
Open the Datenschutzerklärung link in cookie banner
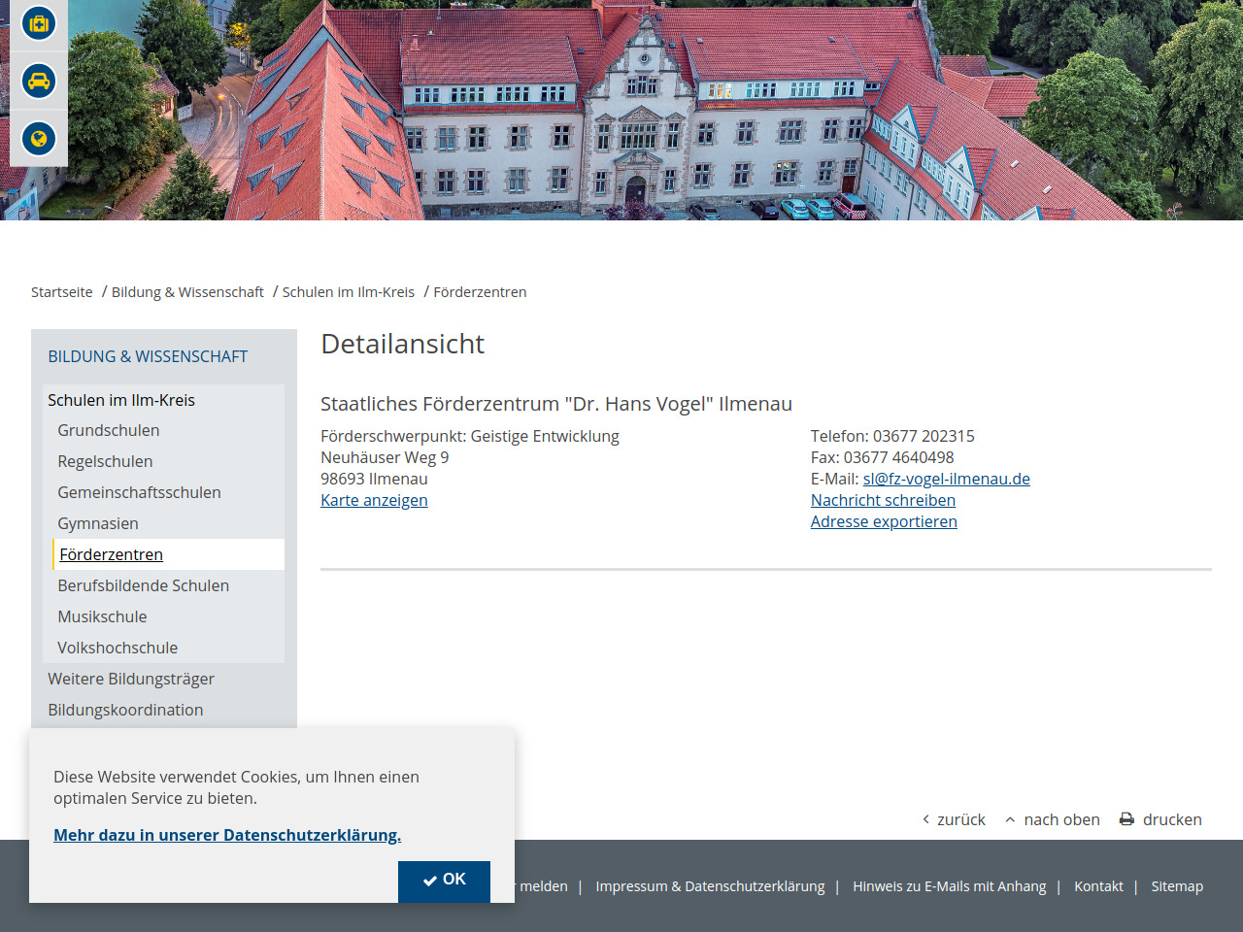(x=227, y=835)
